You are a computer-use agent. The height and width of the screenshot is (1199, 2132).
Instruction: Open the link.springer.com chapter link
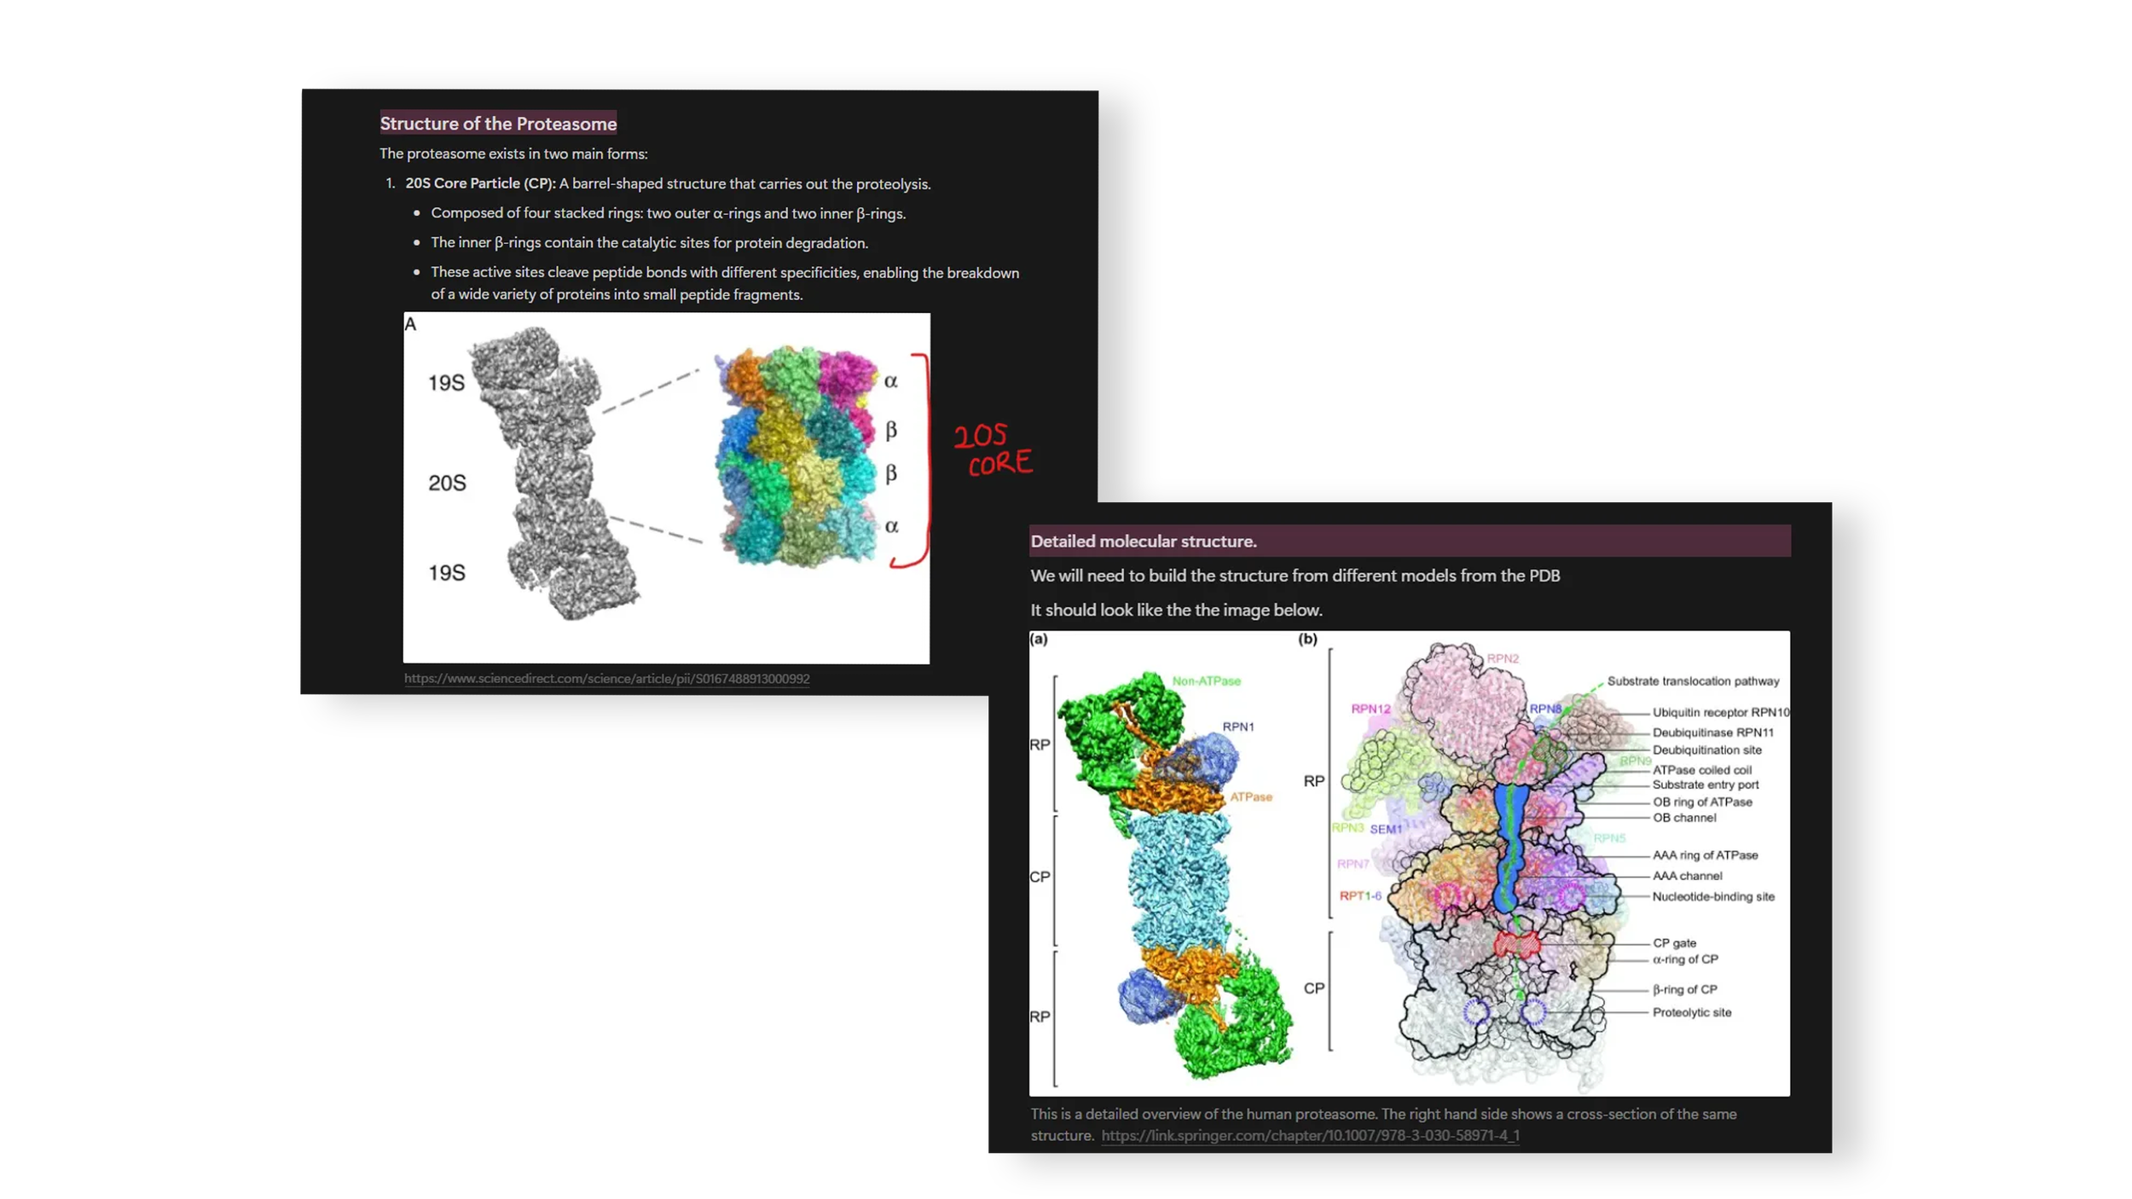[1310, 1135]
